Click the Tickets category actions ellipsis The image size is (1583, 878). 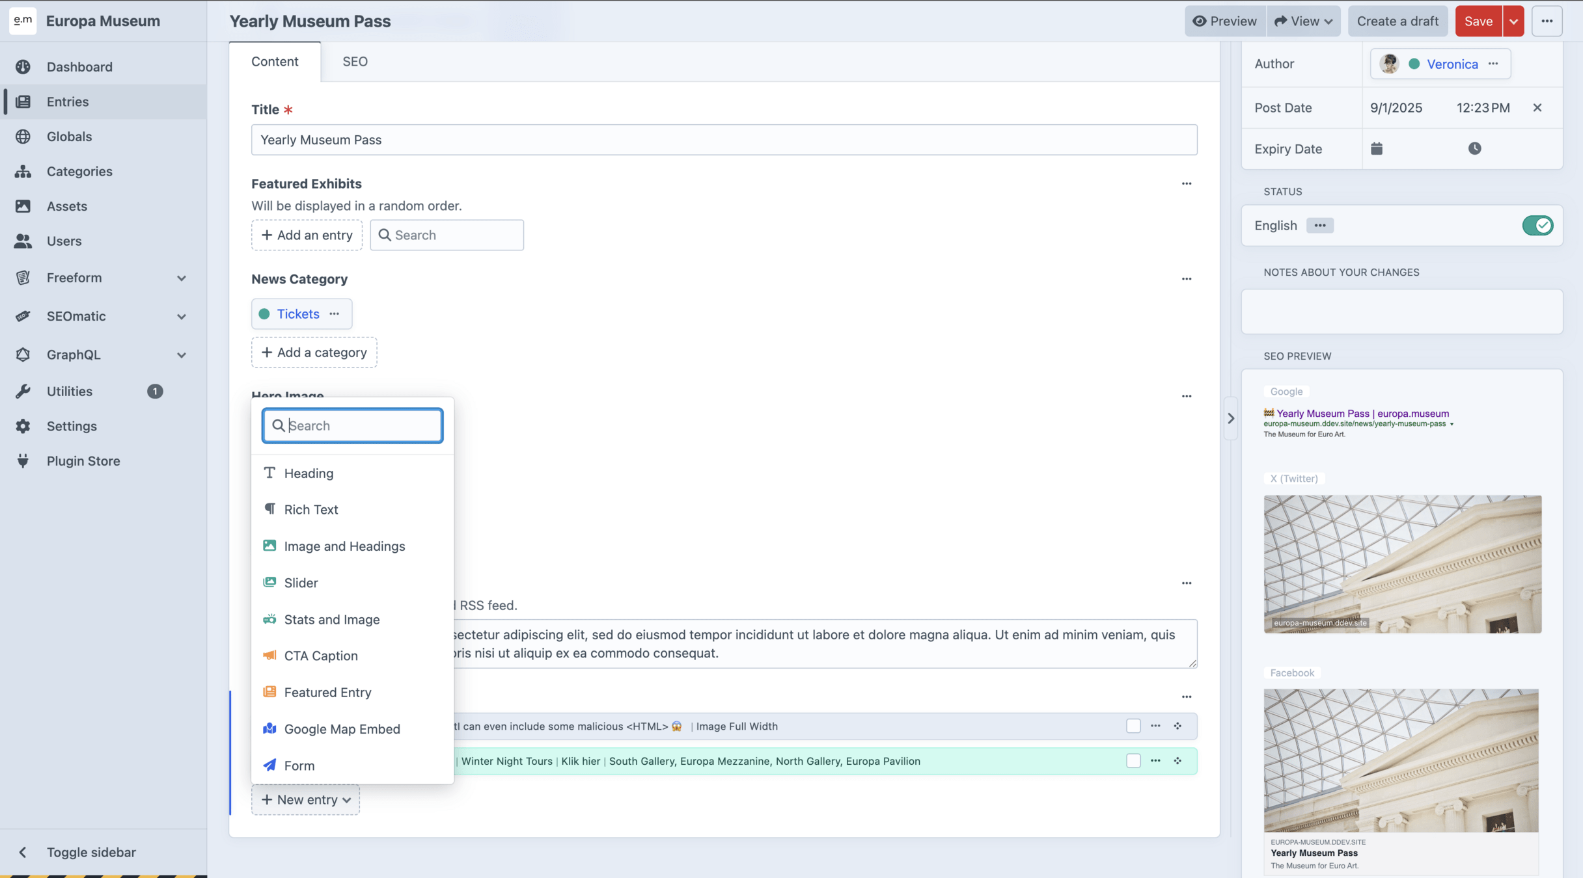pos(335,314)
